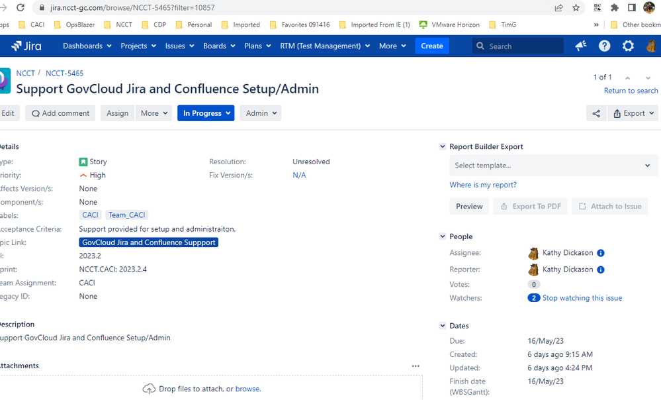Collapse the Report Builder Export section
661x400 pixels.
(442, 146)
